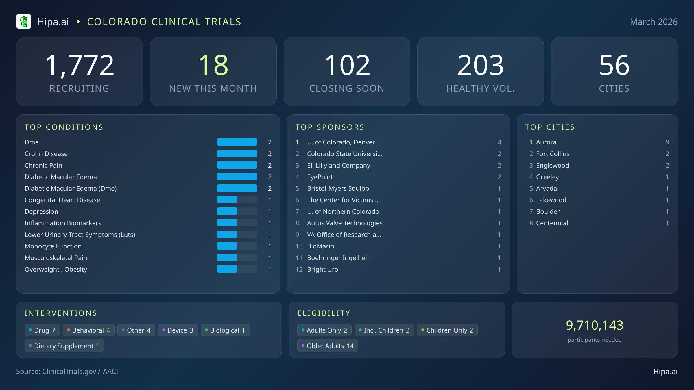
Task: Click the Hipa.ai logo icon
Action: tap(24, 21)
